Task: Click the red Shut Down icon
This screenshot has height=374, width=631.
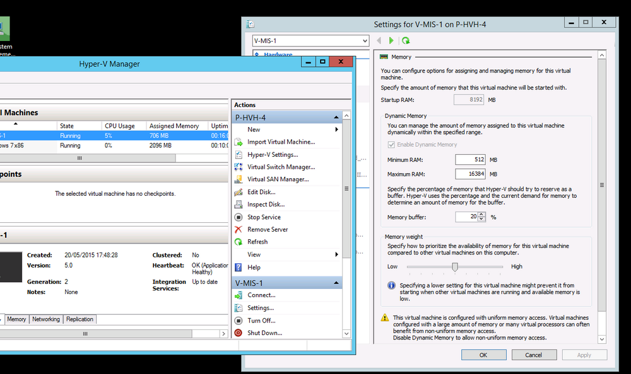Action: click(x=239, y=332)
